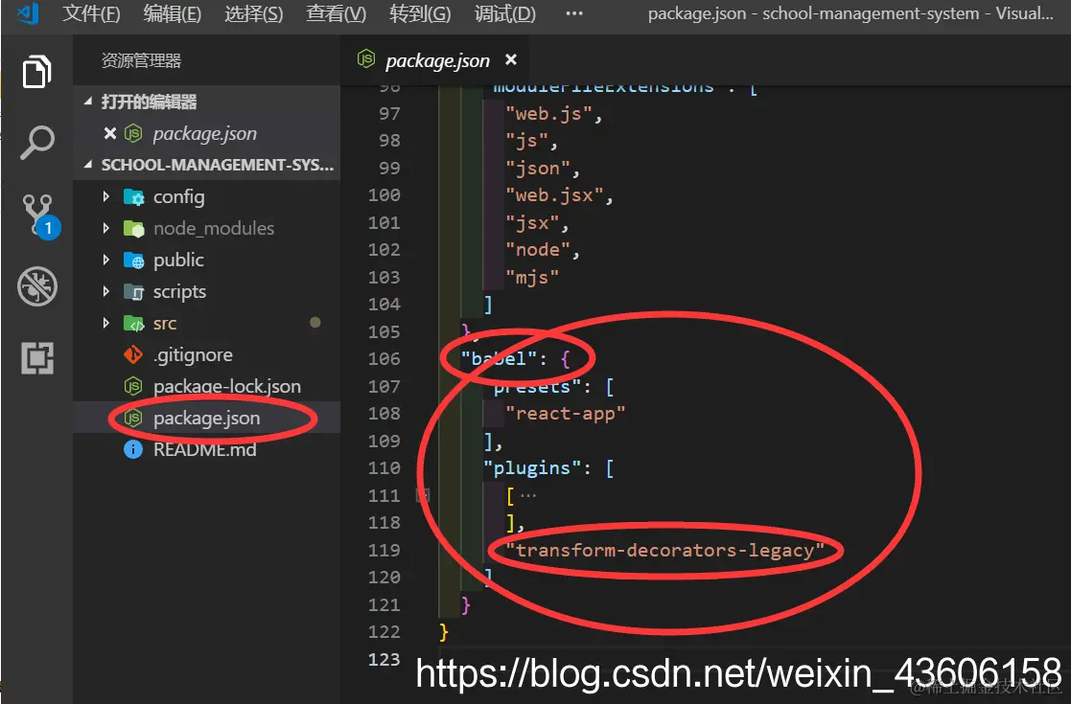Click the "node" string on line 102
The image size is (1071, 704).
[x=538, y=250]
